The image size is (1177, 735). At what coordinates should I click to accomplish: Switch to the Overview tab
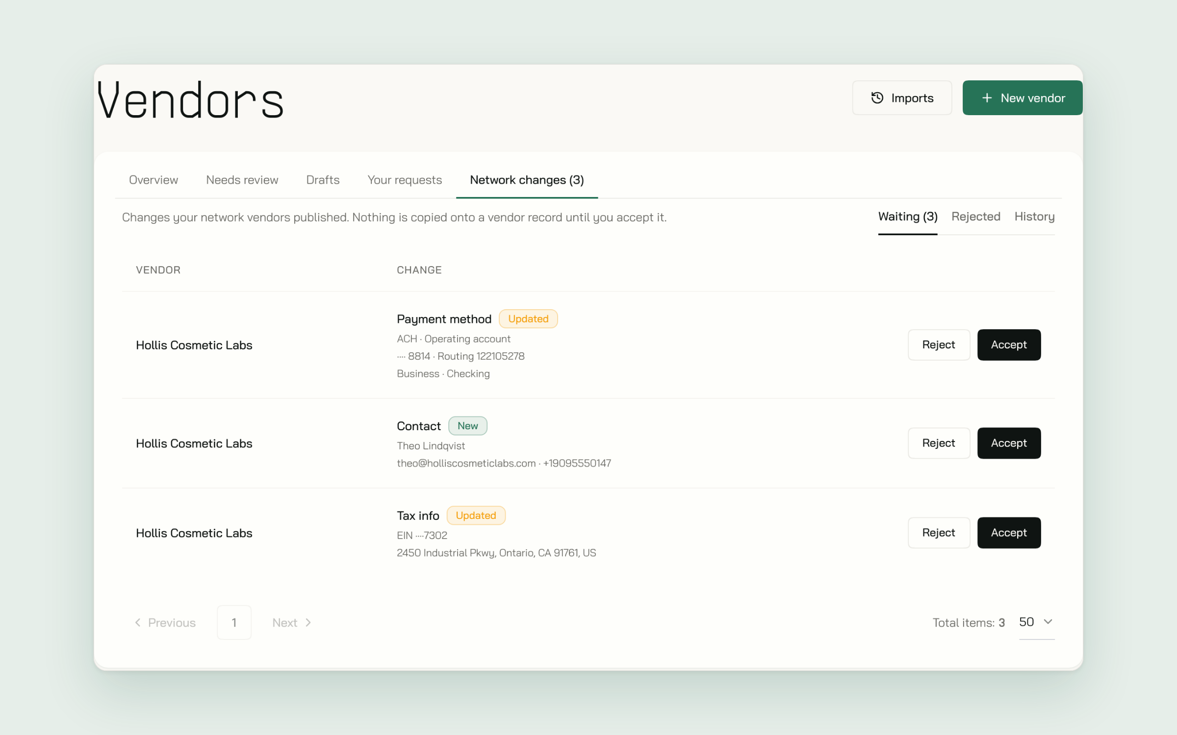tap(153, 180)
